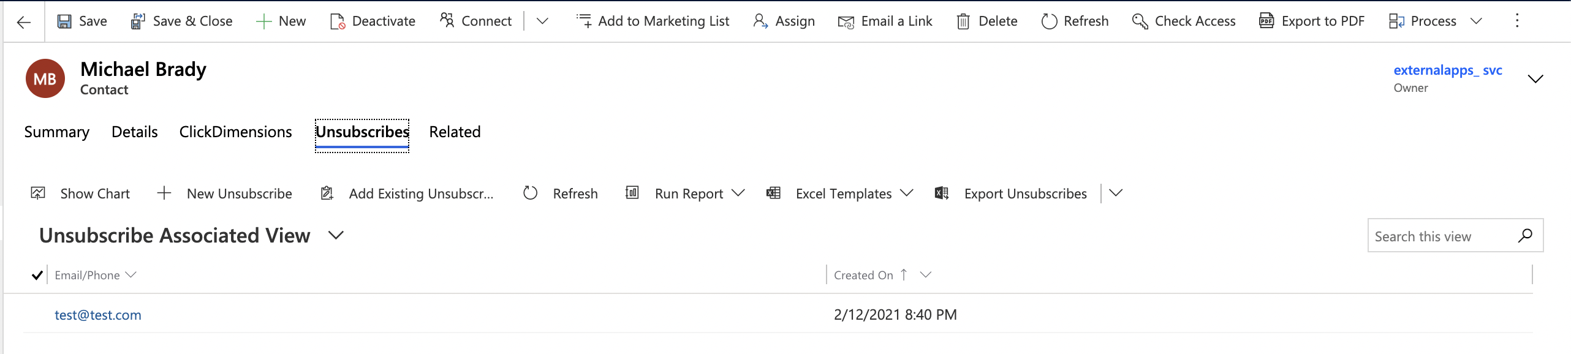
Task: Add contact to Marketing List
Action: coord(653,21)
